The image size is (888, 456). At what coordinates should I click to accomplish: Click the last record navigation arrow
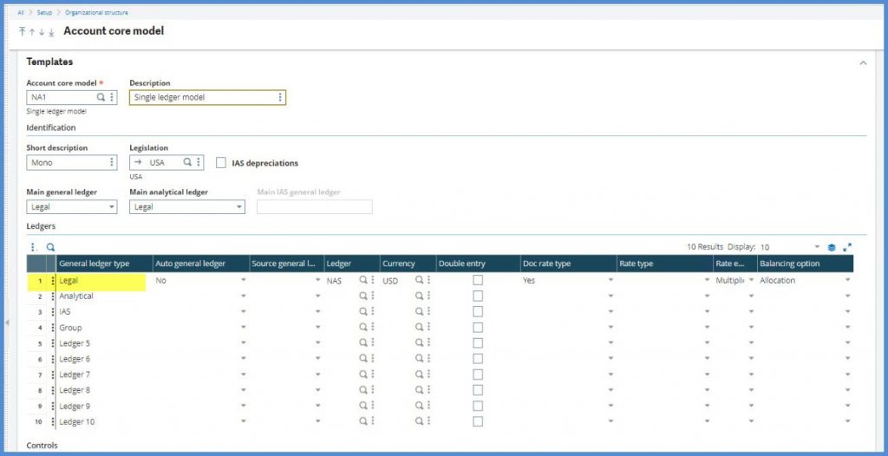(x=51, y=32)
